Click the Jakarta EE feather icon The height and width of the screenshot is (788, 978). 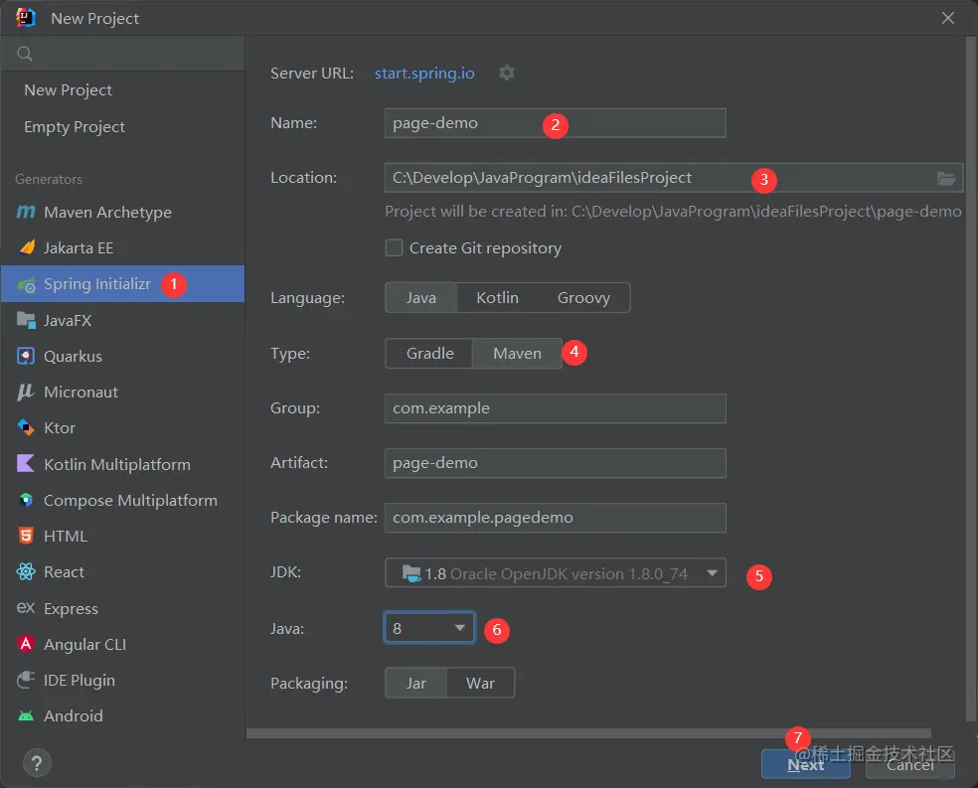point(27,247)
